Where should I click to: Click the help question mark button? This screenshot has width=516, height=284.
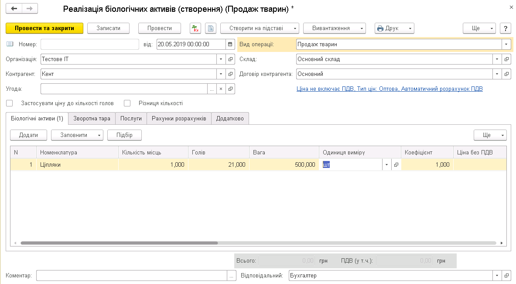pos(505,28)
